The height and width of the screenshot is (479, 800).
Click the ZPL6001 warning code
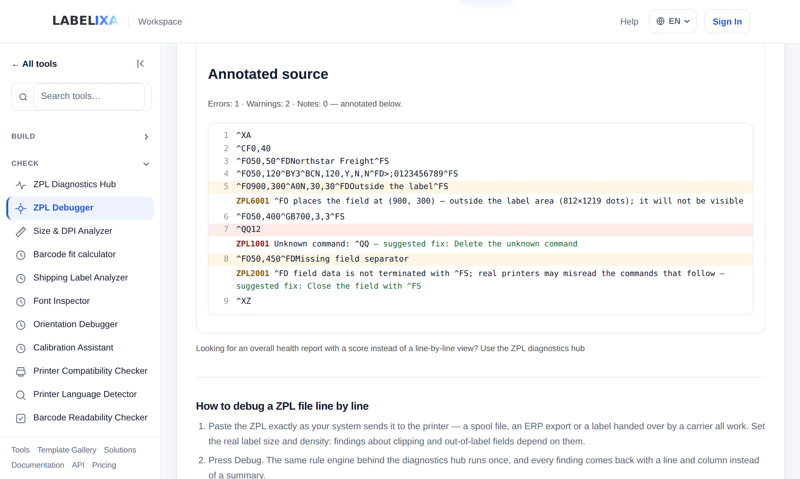253,201
